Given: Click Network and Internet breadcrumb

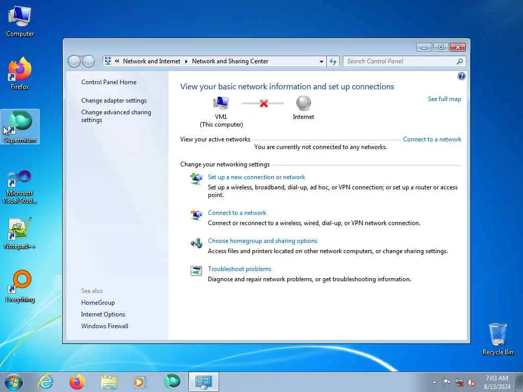Looking at the screenshot, I should coord(151,61).
